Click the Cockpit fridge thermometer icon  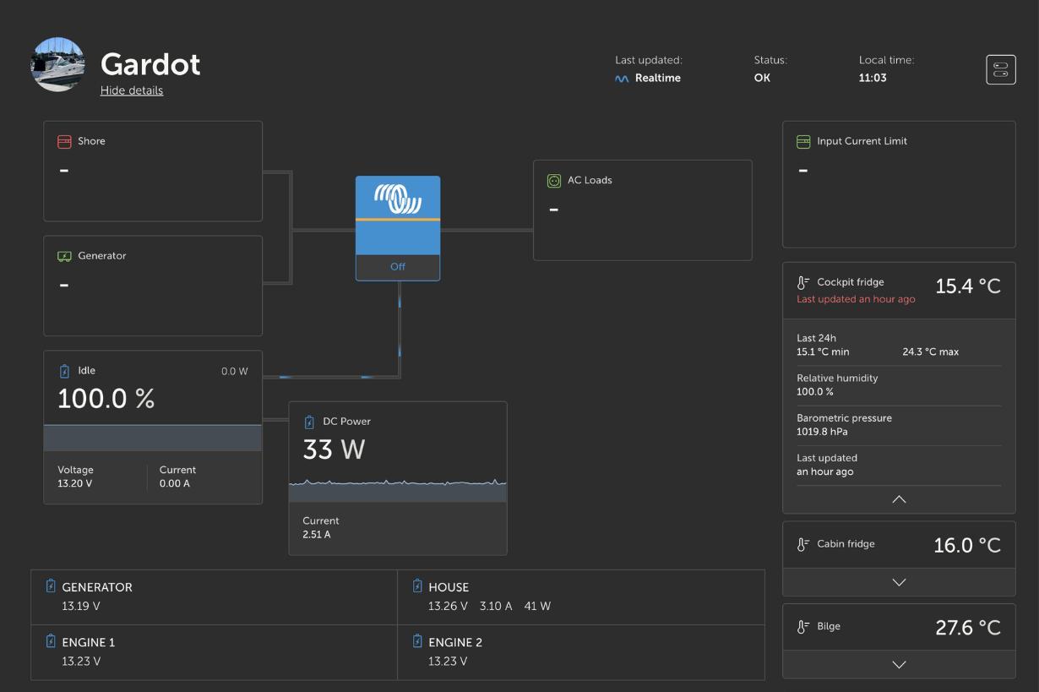click(803, 283)
